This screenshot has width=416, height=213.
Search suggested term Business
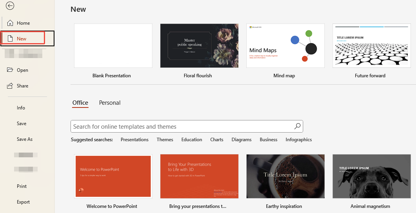tap(268, 139)
